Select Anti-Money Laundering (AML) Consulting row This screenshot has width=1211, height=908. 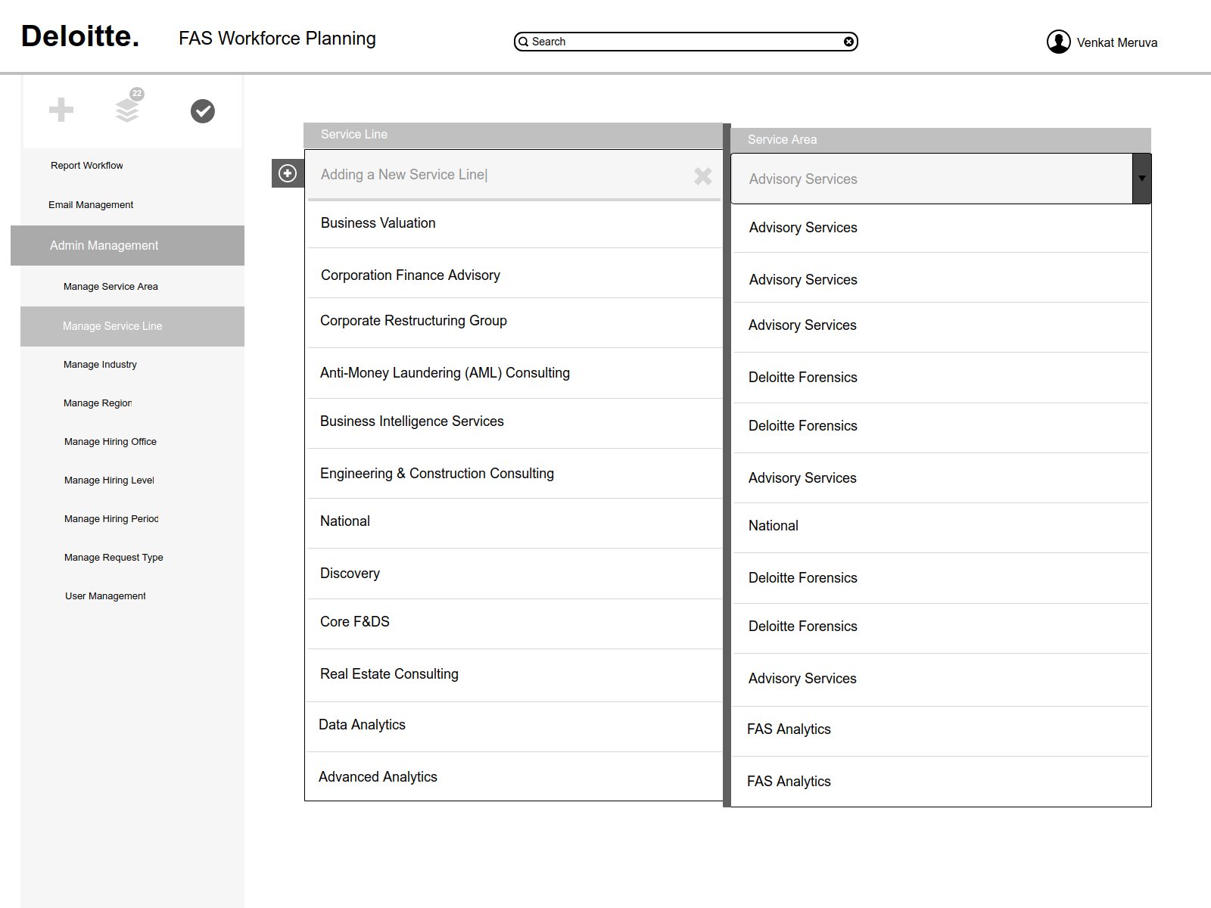click(515, 373)
